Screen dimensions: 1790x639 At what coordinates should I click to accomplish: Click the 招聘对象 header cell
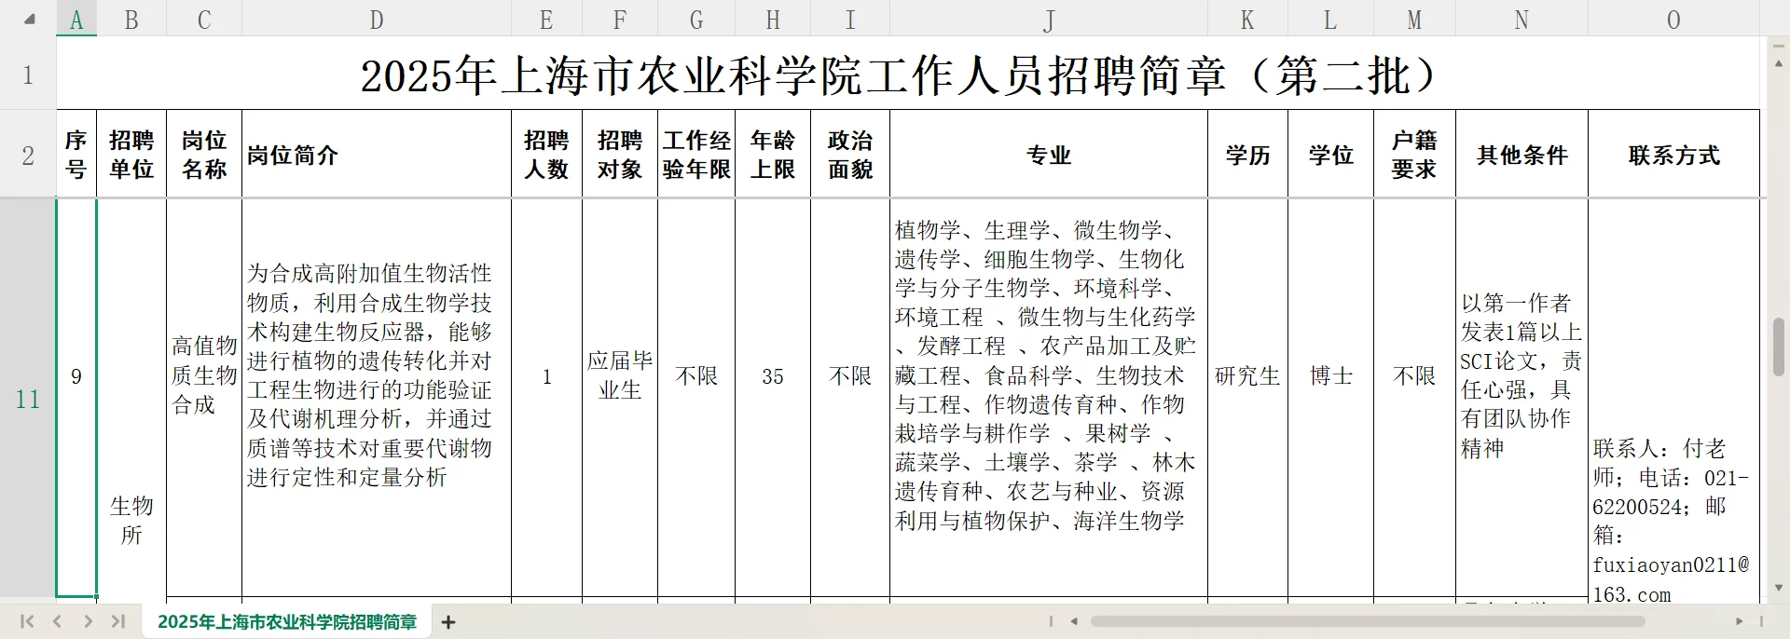tap(620, 155)
